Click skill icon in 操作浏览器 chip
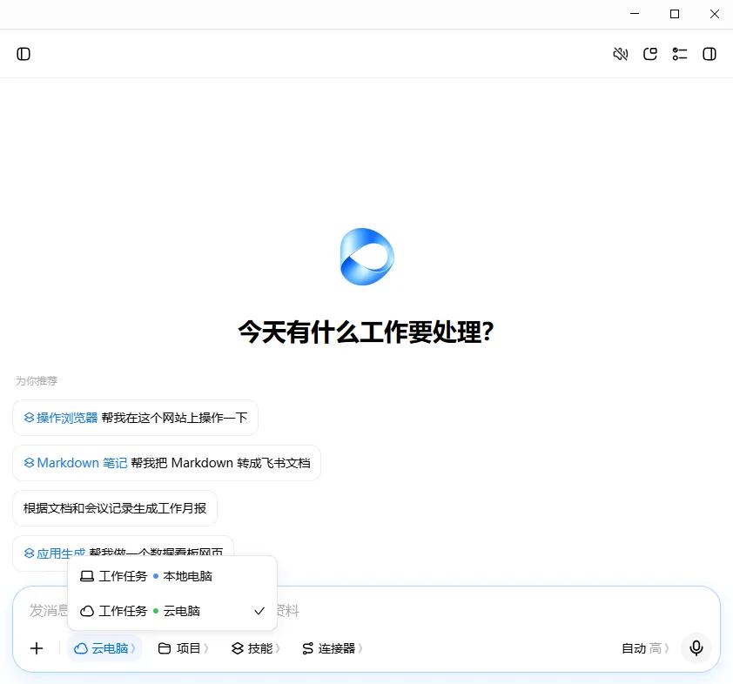The width and height of the screenshot is (733, 684). 29,418
